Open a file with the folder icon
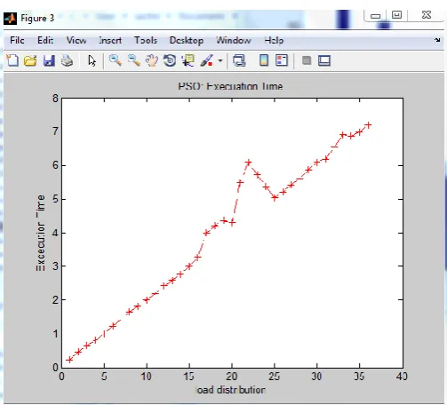 [30, 60]
